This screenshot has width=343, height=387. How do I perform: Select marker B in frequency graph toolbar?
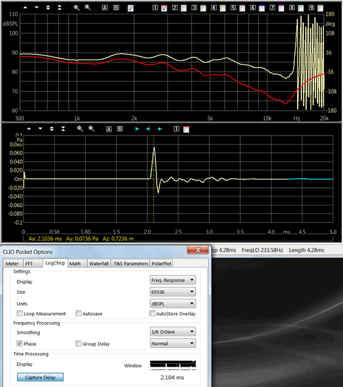116,8
